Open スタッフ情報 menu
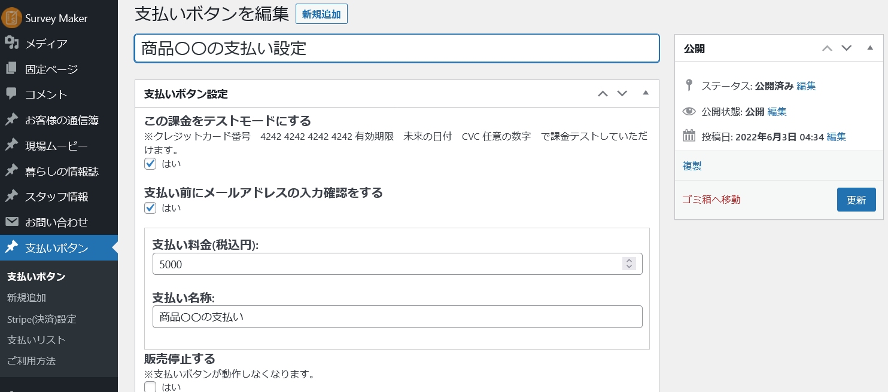 [x=59, y=196]
